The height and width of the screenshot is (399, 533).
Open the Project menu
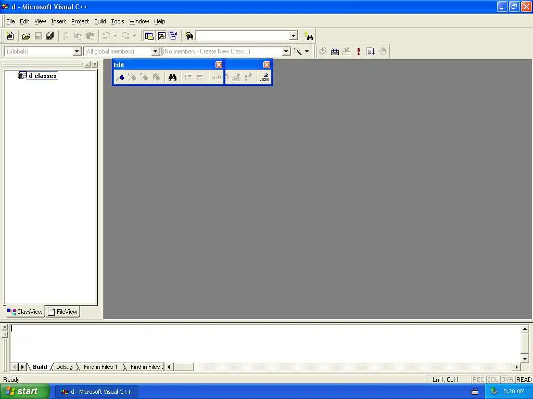point(80,21)
